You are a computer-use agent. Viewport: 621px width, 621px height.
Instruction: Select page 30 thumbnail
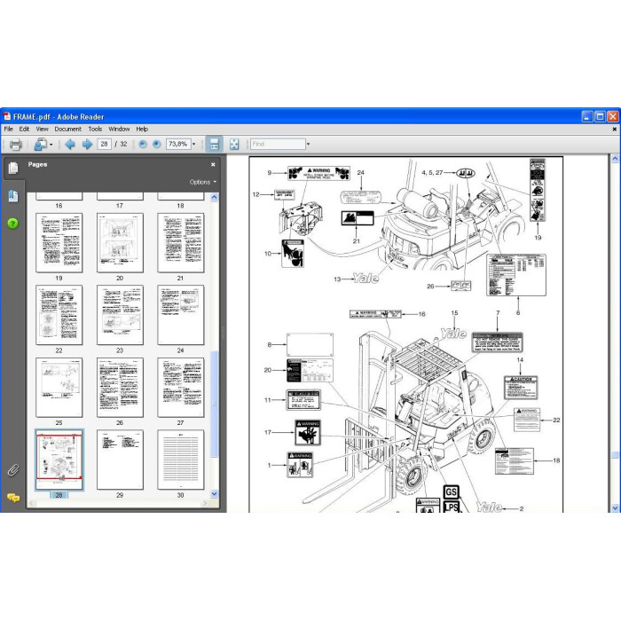pos(181,460)
